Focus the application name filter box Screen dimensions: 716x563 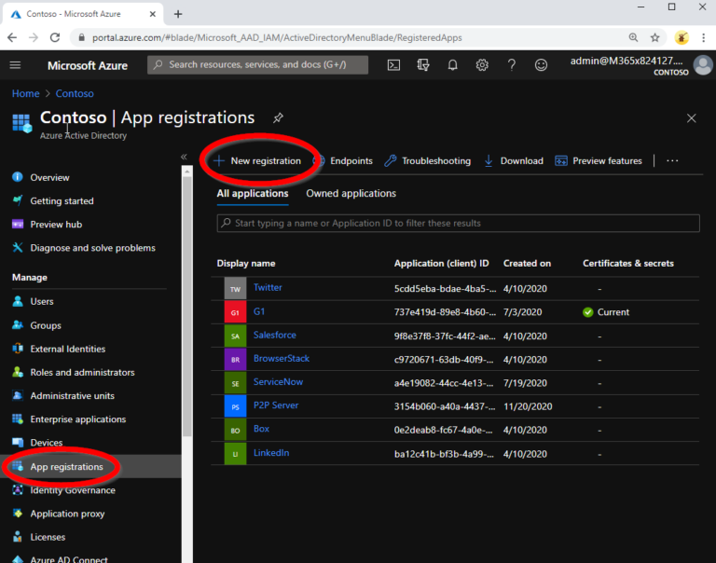click(458, 224)
